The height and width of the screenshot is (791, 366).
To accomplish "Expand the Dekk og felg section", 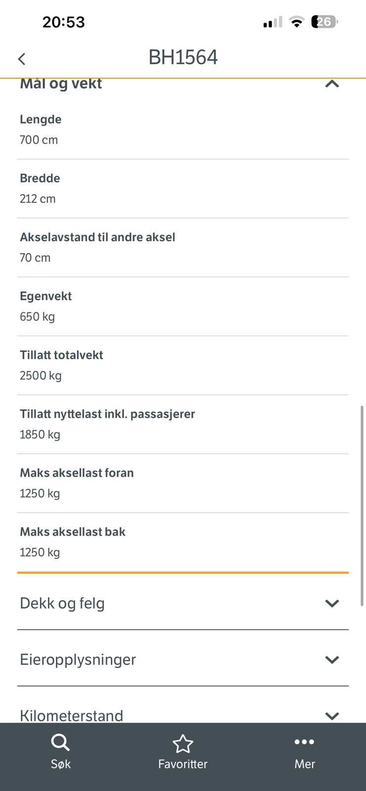I will coord(332,603).
